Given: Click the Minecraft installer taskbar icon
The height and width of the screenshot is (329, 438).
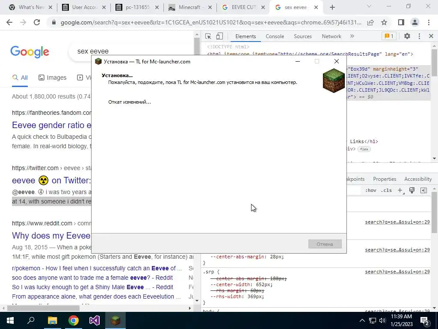Looking at the screenshot, I should 115,320.
